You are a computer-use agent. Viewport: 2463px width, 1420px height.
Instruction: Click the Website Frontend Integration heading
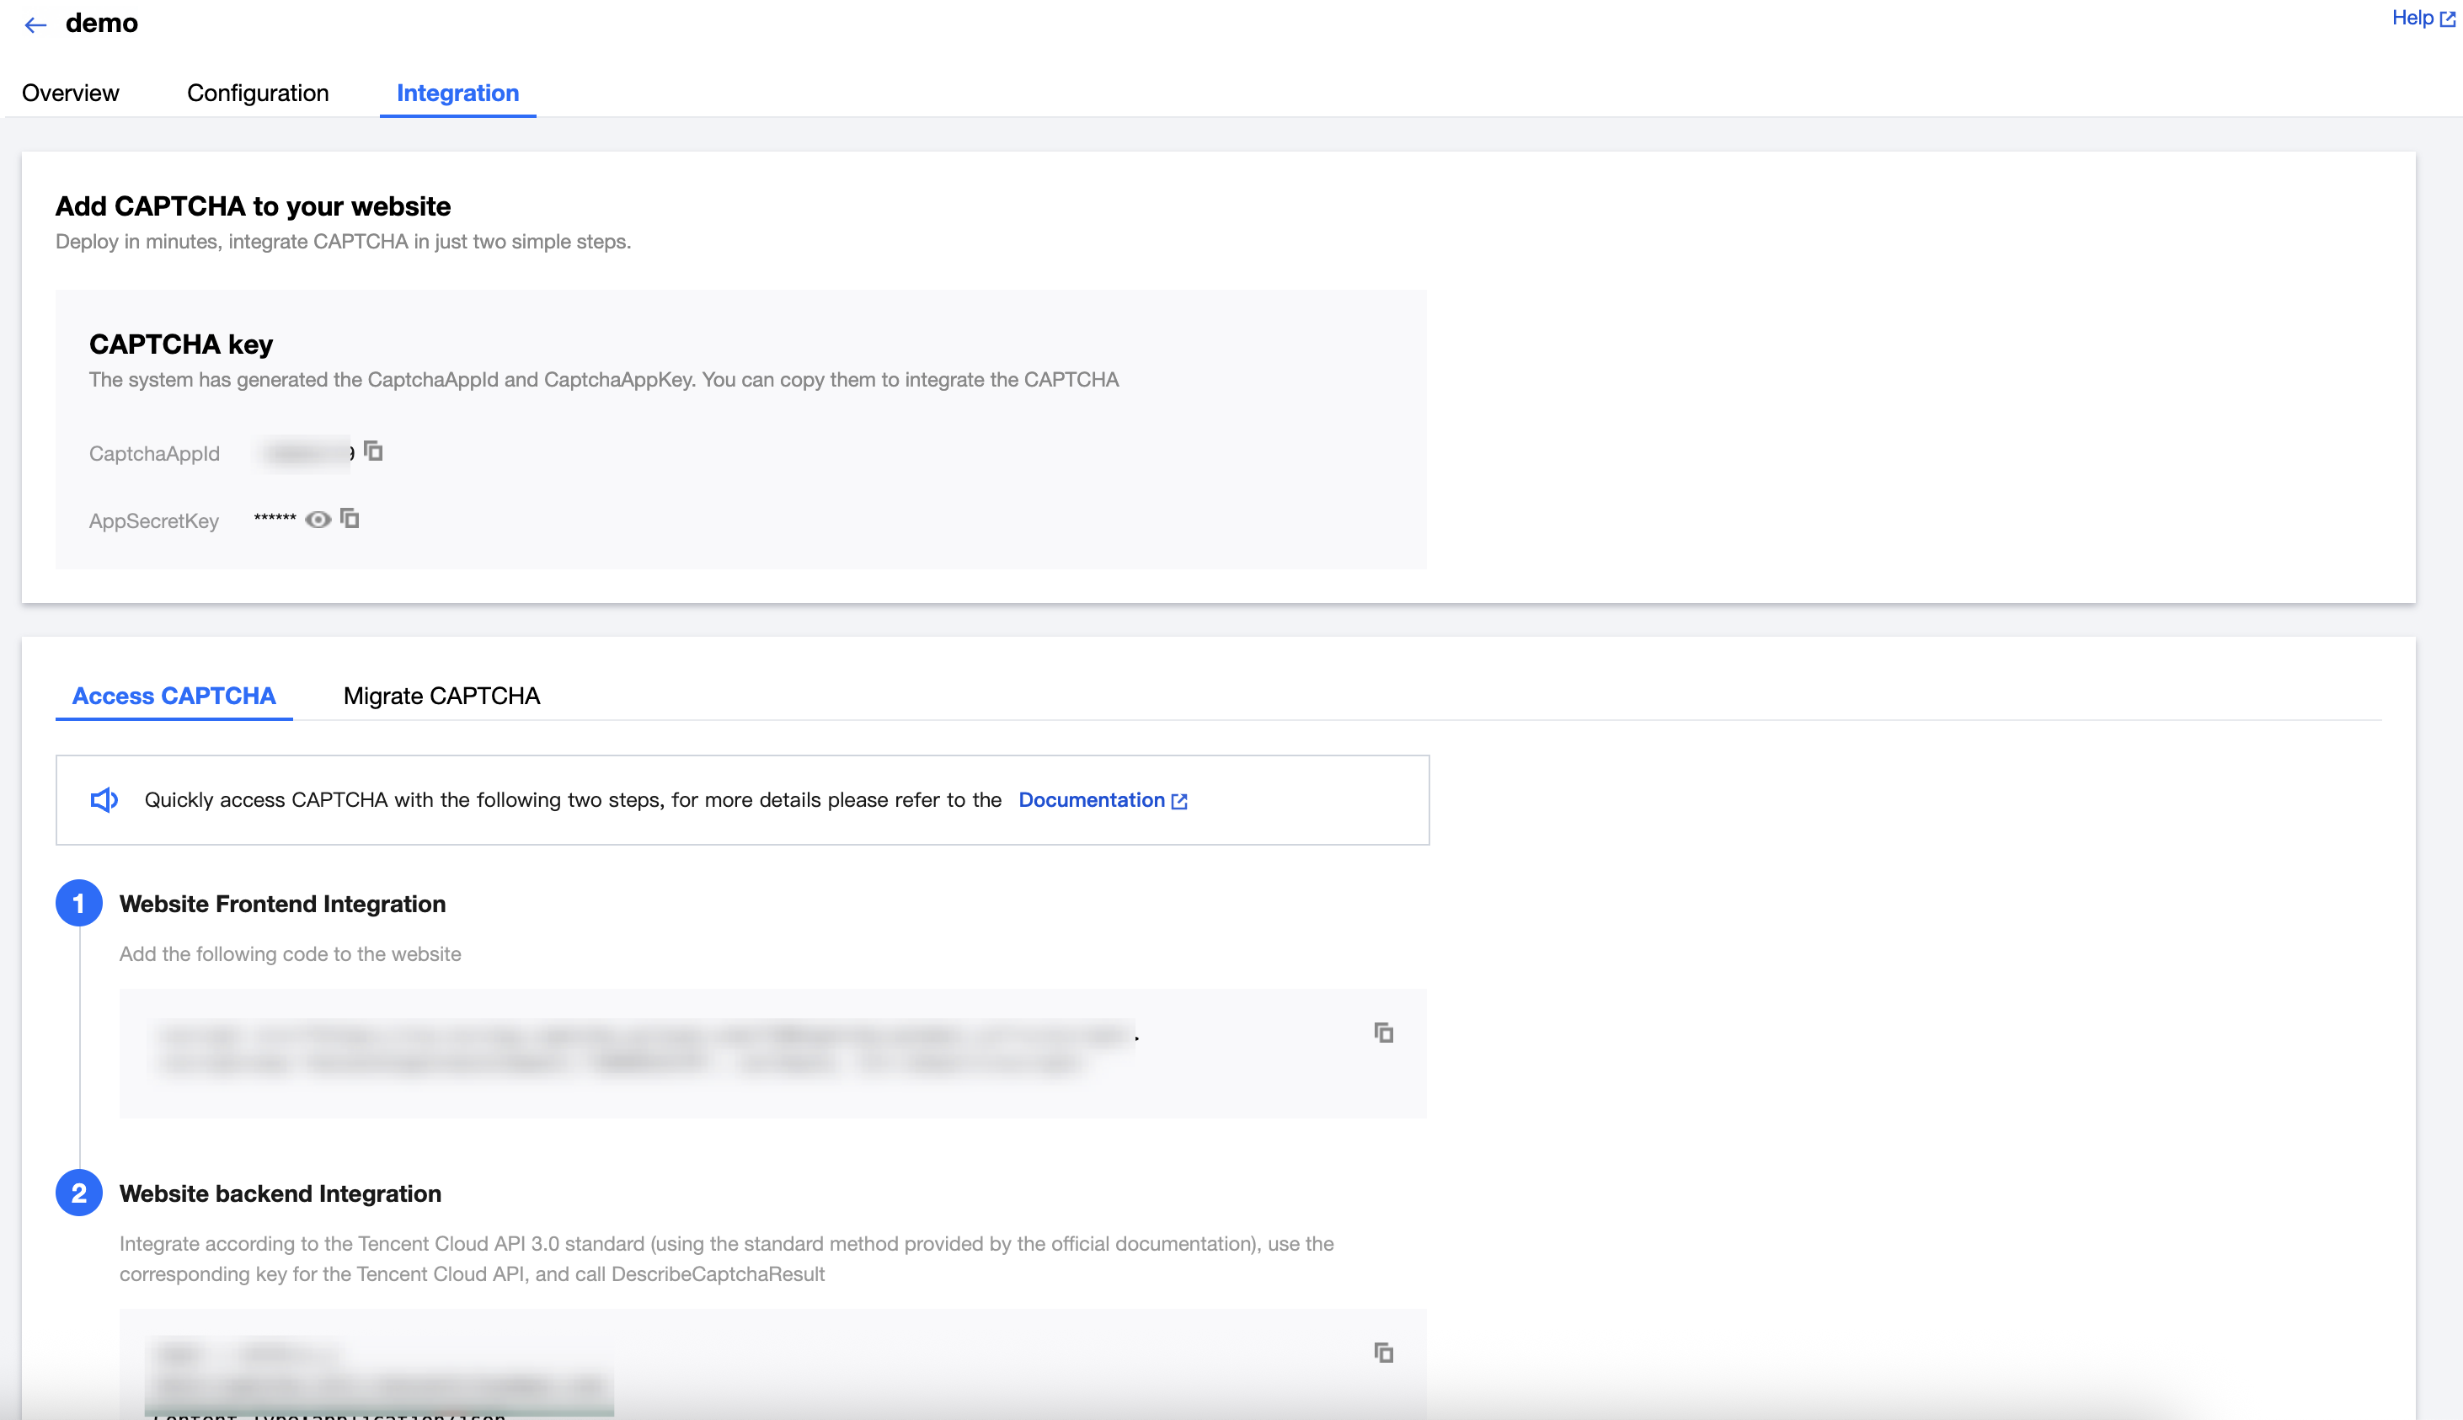[283, 903]
